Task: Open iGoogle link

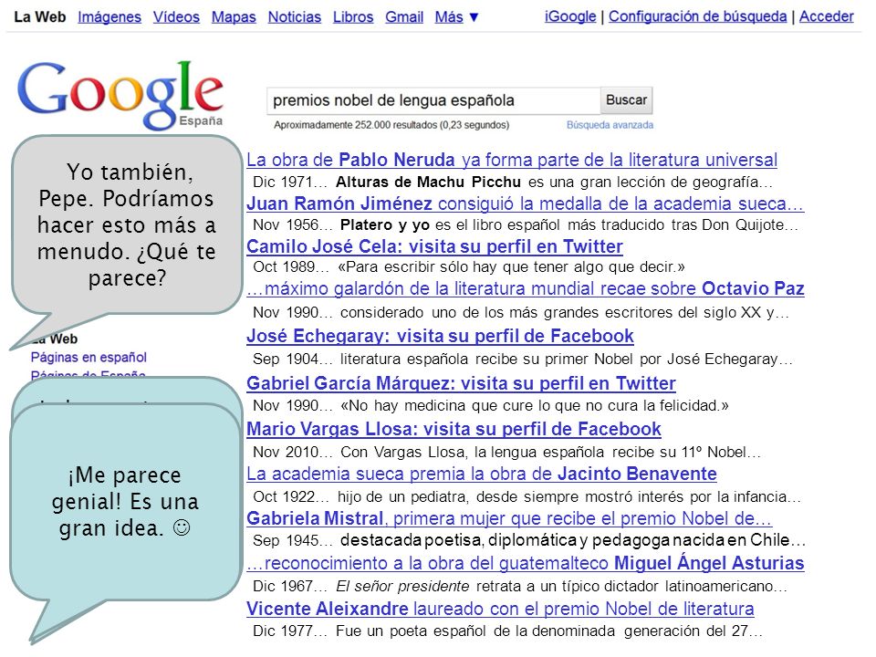Action: point(570,16)
